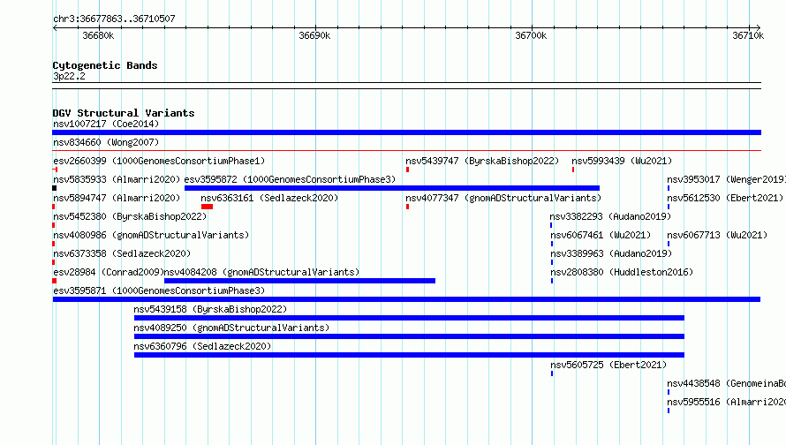Click the red nsv4077347 variant marker

(x=407, y=207)
